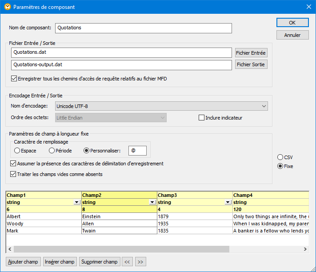316x272 pixels.
Task: Select the 'Espace' fill character option
Action: click(17, 151)
